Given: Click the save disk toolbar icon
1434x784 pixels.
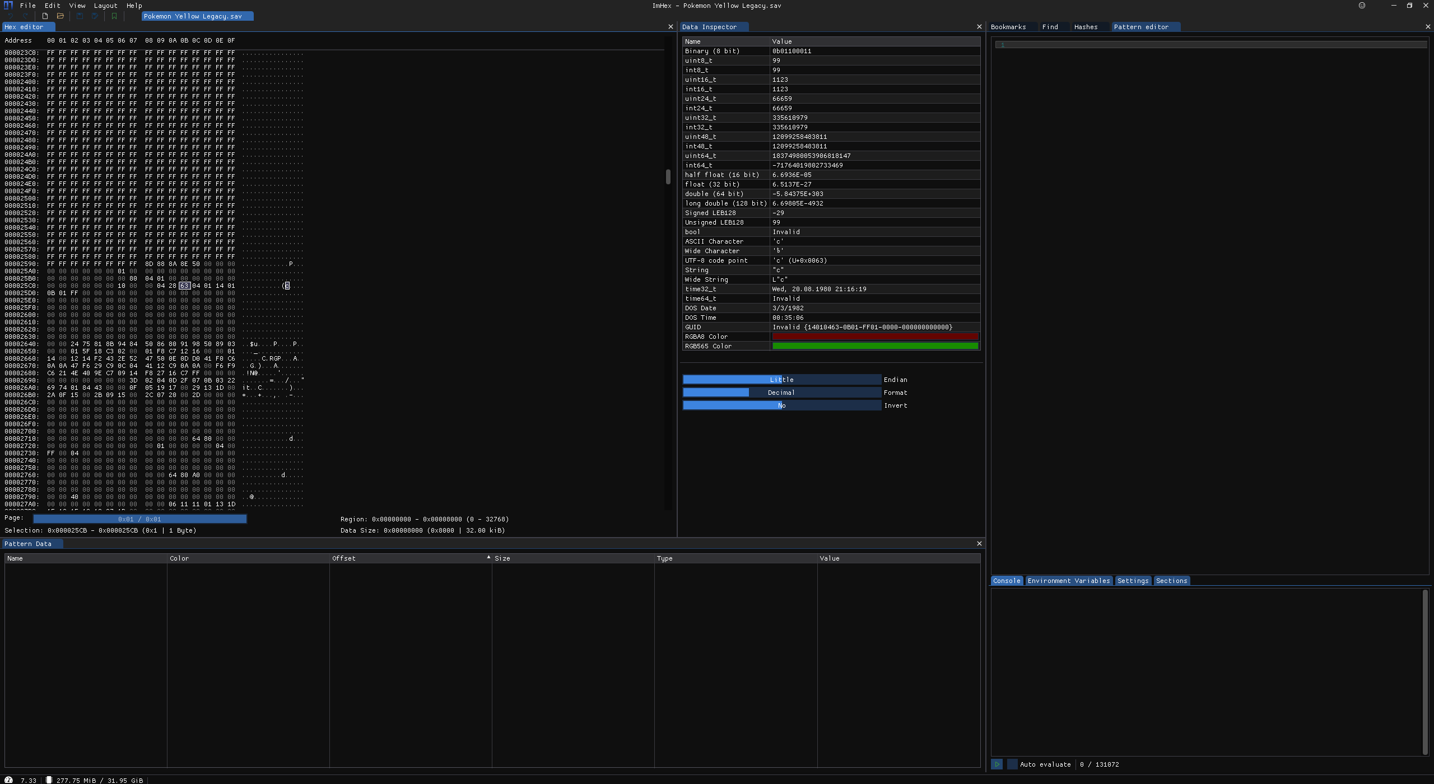Looking at the screenshot, I should click(x=80, y=16).
